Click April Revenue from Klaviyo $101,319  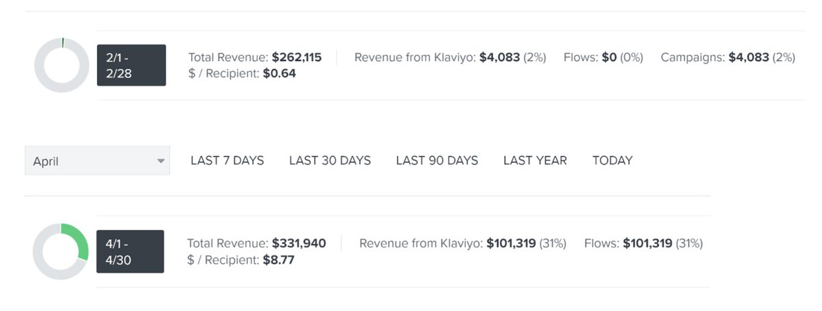coord(512,243)
